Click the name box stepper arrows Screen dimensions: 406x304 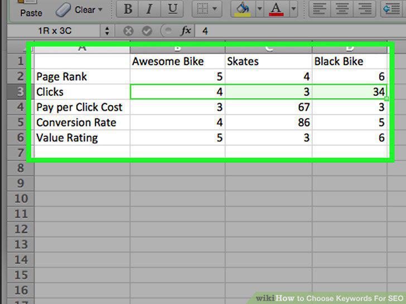click(107, 31)
